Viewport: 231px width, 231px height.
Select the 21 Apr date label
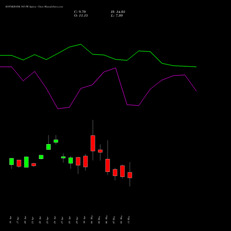(32, 220)
